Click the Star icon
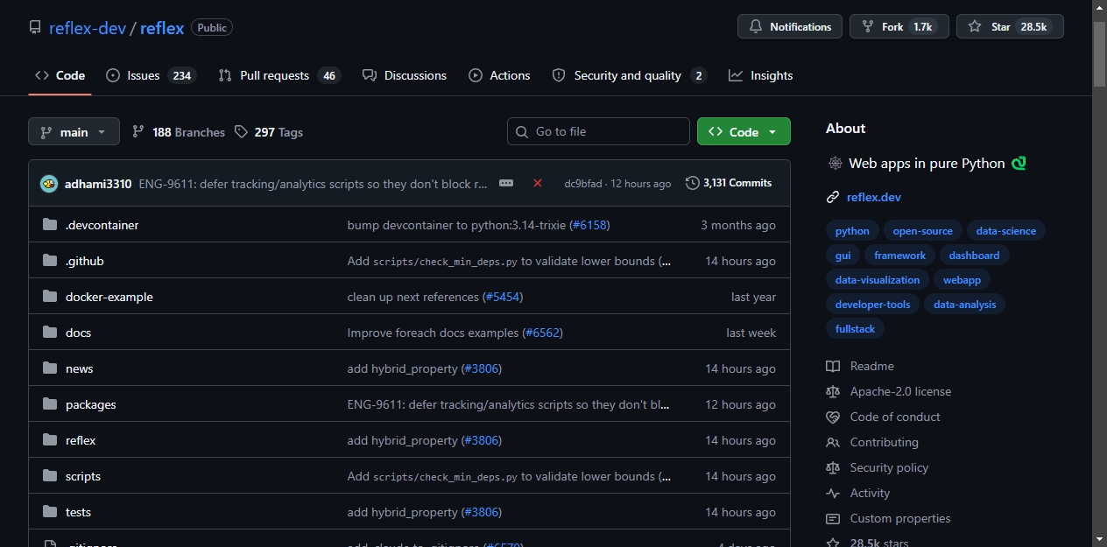This screenshot has height=547, width=1107. click(x=975, y=27)
